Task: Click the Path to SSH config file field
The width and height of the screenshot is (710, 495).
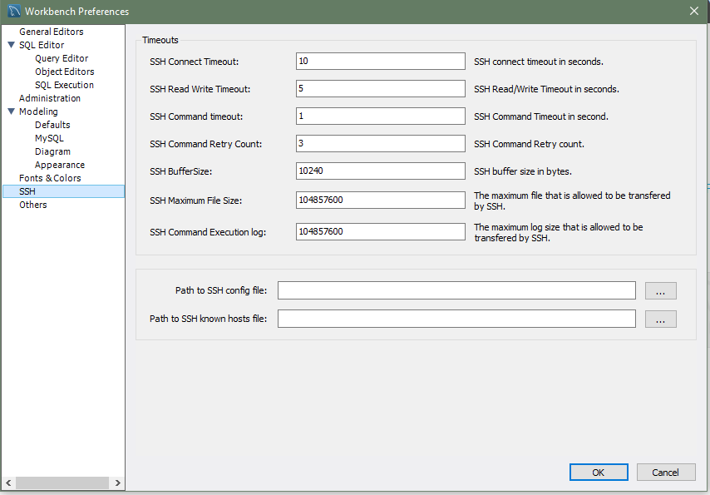Action: pyautogui.click(x=456, y=290)
